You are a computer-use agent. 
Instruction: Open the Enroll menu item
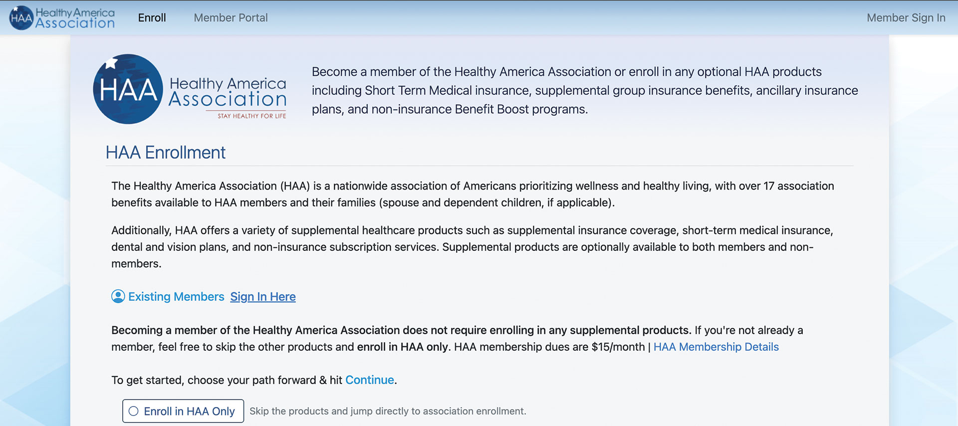coord(152,18)
